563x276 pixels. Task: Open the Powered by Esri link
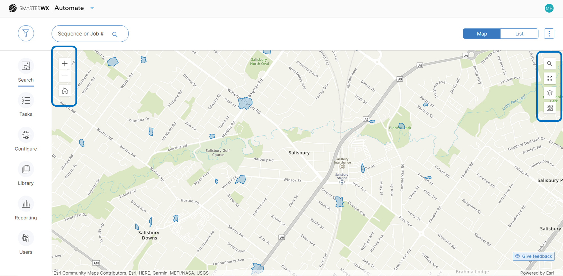pos(537,273)
